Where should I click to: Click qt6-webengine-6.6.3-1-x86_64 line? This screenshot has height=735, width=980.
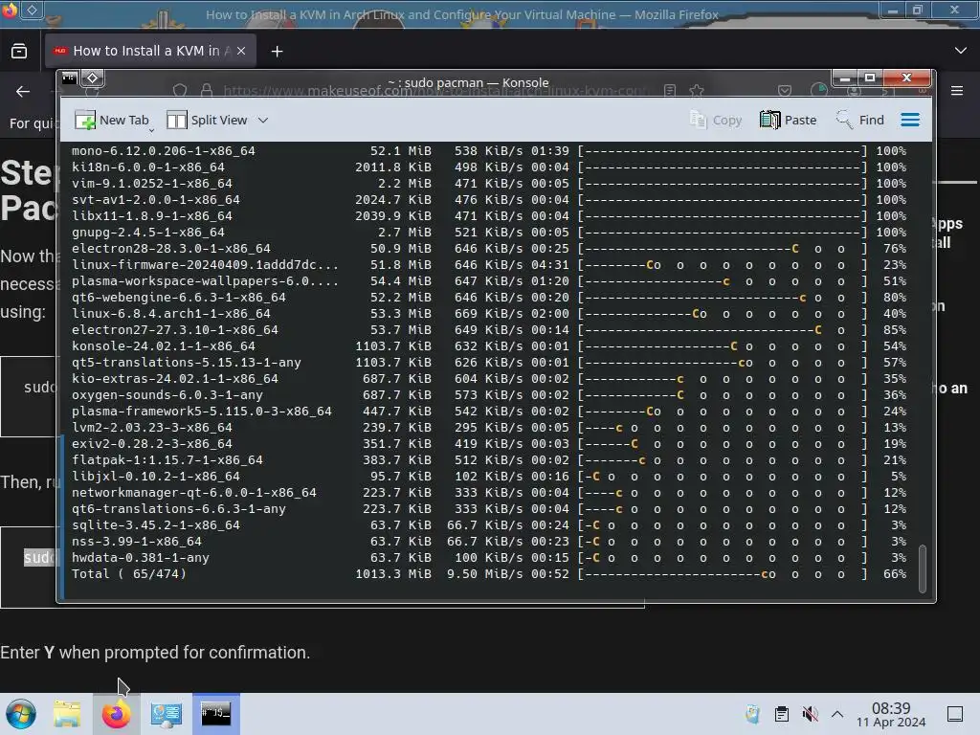pyautogui.click(x=489, y=298)
